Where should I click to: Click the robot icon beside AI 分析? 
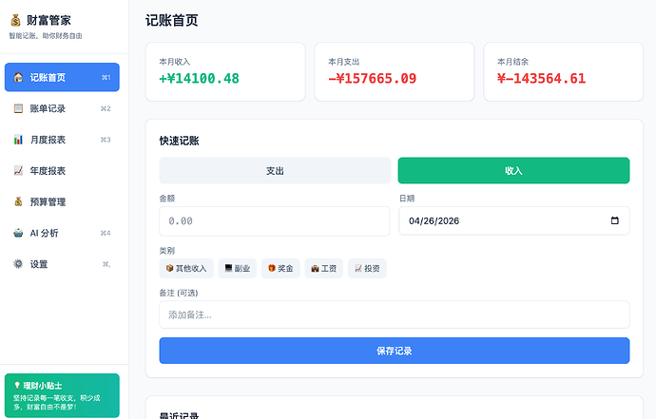[x=18, y=233]
